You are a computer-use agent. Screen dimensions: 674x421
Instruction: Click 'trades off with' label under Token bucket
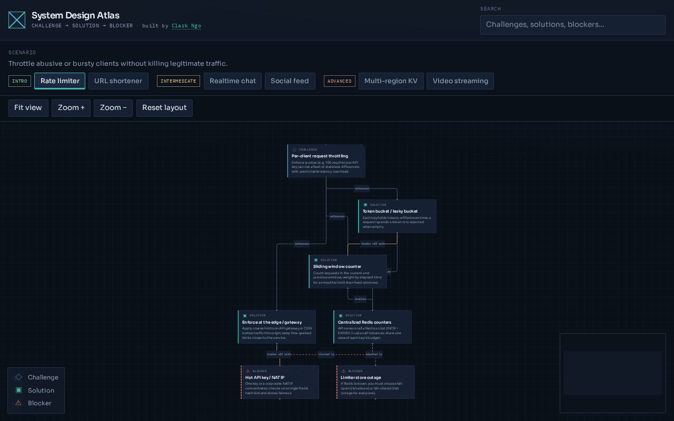(373, 244)
